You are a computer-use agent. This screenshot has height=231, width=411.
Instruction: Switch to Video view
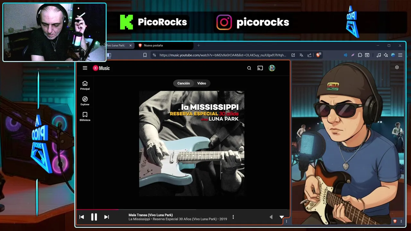pyautogui.click(x=202, y=83)
